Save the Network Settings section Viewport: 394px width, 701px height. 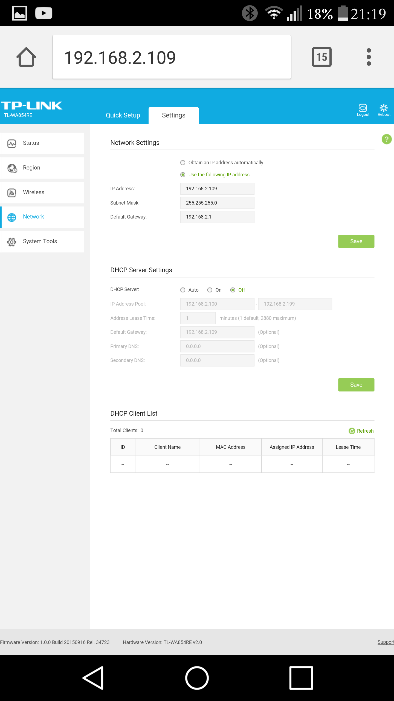pos(356,241)
